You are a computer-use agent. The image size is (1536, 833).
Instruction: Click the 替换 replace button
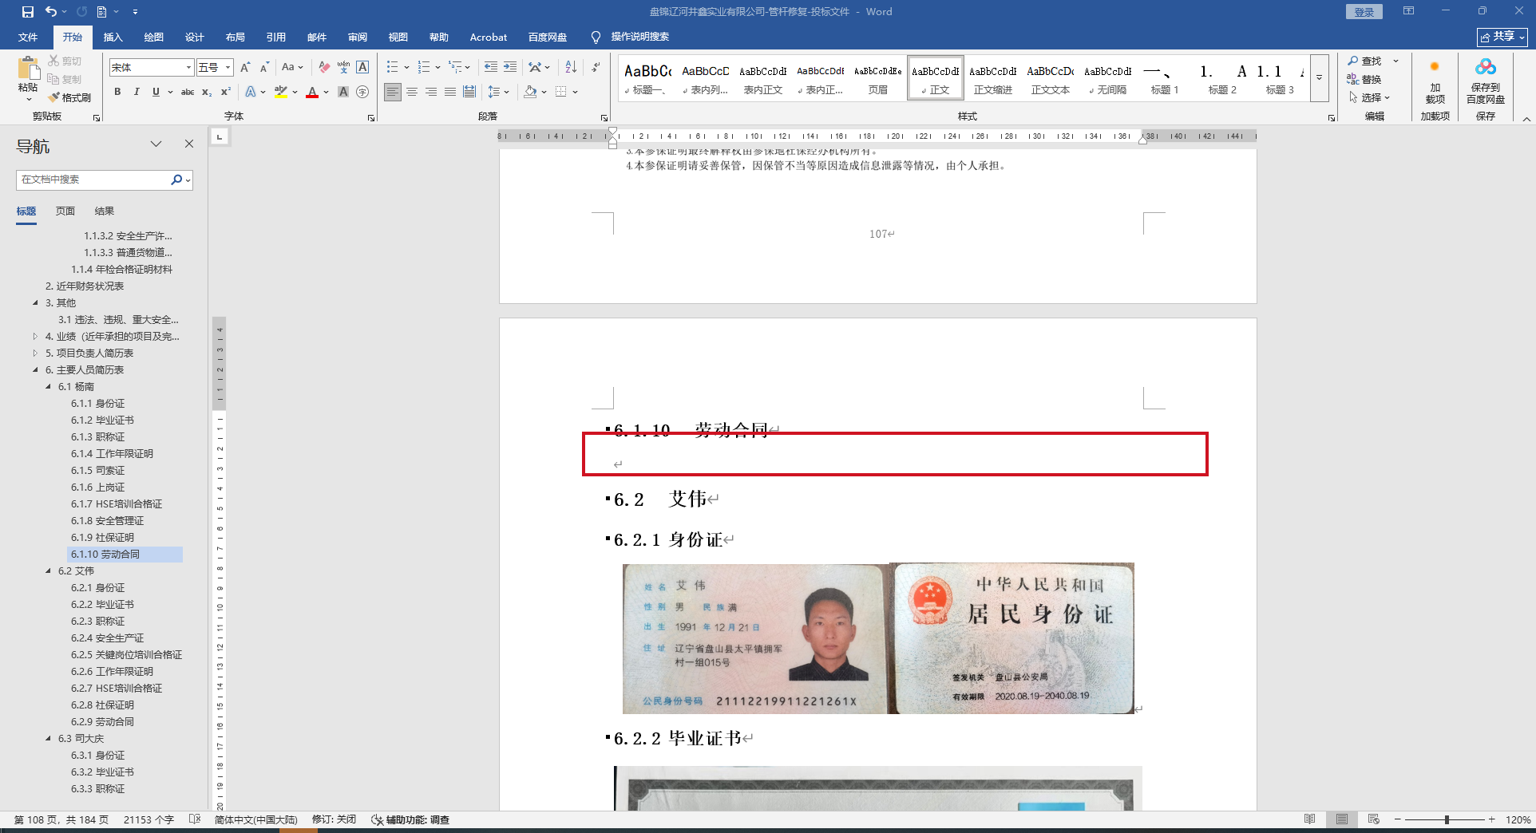point(1365,79)
